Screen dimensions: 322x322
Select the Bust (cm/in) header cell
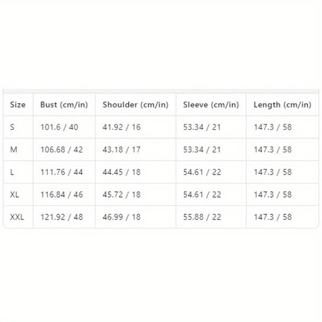[64, 105]
